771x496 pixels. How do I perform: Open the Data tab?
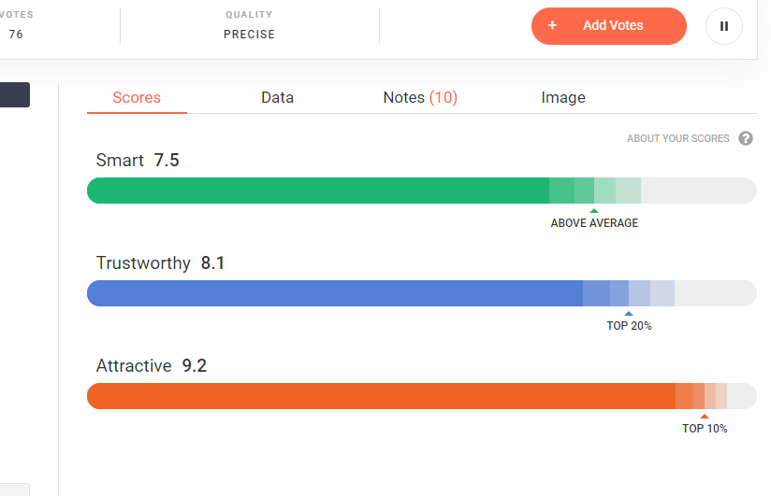[x=277, y=98]
